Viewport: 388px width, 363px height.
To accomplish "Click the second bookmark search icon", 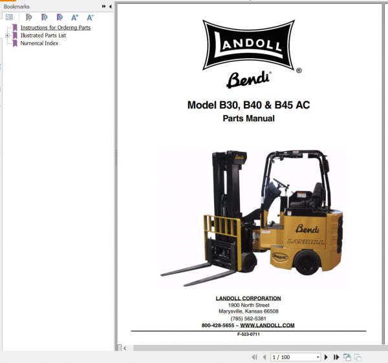I will [44, 17].
